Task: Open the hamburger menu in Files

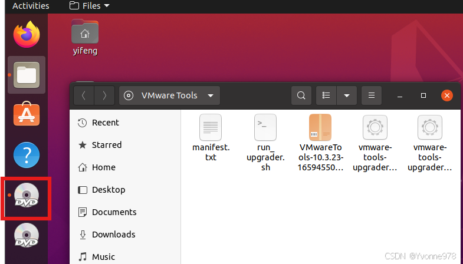Action: 372,95
